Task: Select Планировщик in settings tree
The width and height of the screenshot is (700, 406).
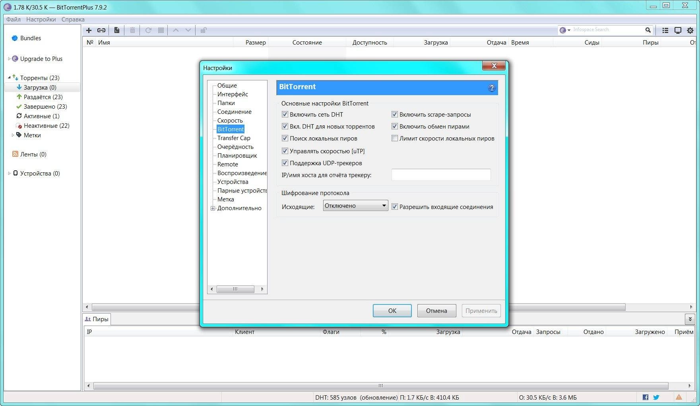Action: pyautogui.click(x=237, y=156)
